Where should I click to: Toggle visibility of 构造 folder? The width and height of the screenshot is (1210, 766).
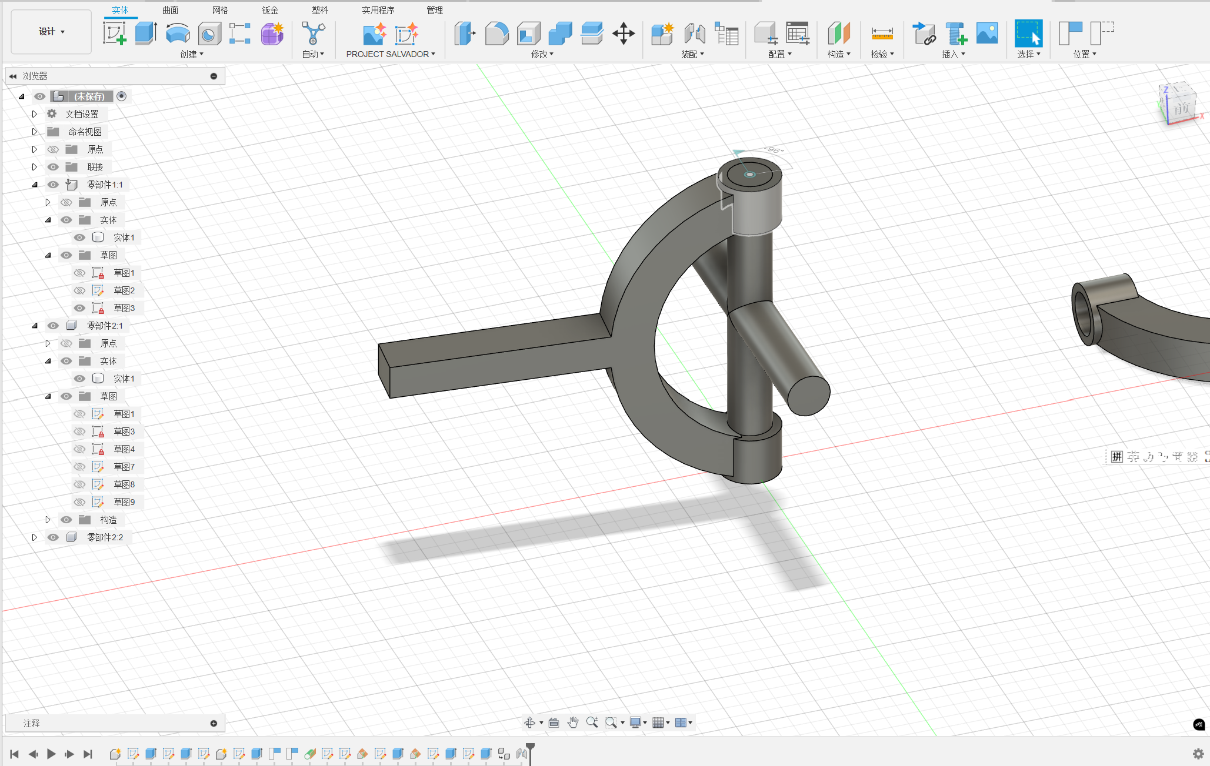(x=66, y=520)
